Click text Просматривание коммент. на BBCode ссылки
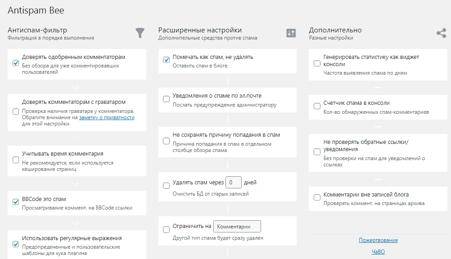 pos(77,208)
